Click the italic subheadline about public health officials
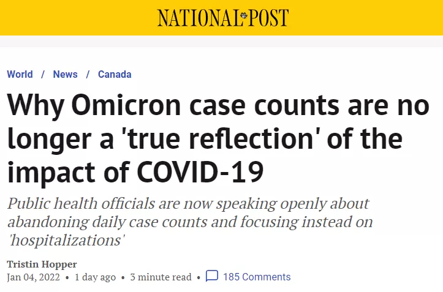This screenshot has height=292, width=443. click(x=190, y=222)
